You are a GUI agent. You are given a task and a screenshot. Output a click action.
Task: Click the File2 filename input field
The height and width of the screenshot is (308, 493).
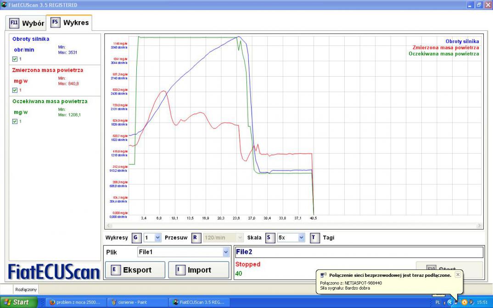pyautogui.click(x=358, y=252)
